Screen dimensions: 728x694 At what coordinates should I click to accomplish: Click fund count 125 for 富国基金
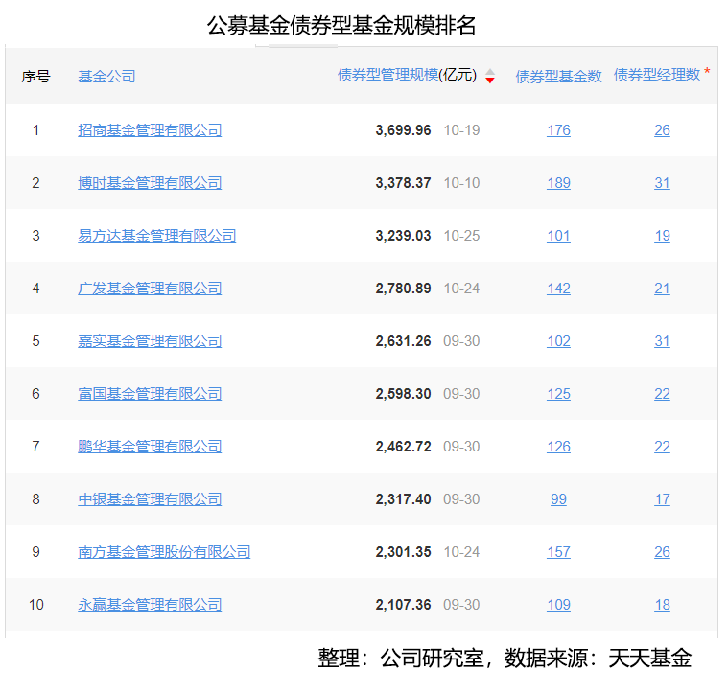[558, 394]
